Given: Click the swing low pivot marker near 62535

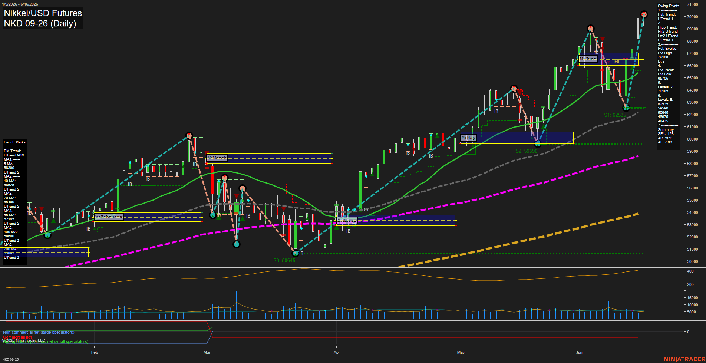Looking at the screenshot, I should click(x=626, y=108).
